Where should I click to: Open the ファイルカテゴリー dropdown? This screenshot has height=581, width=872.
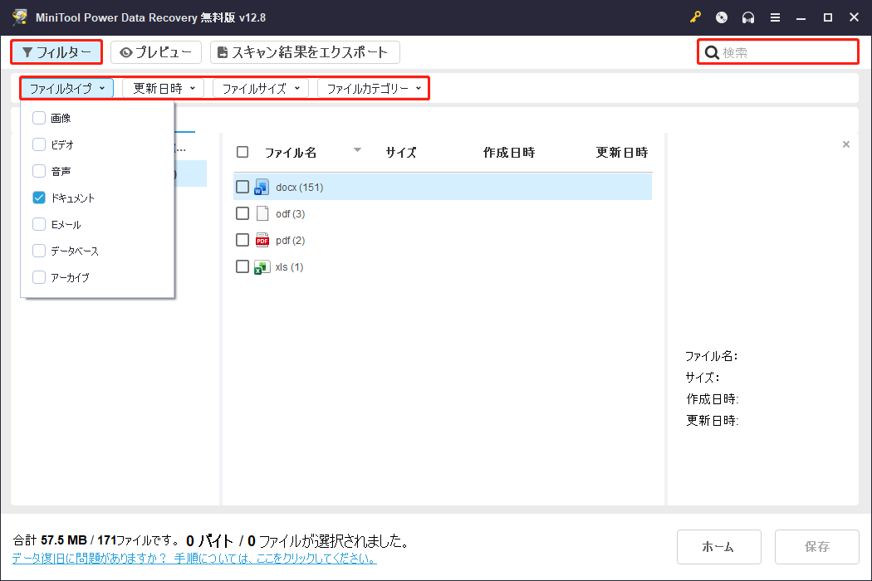click(373, 87)
